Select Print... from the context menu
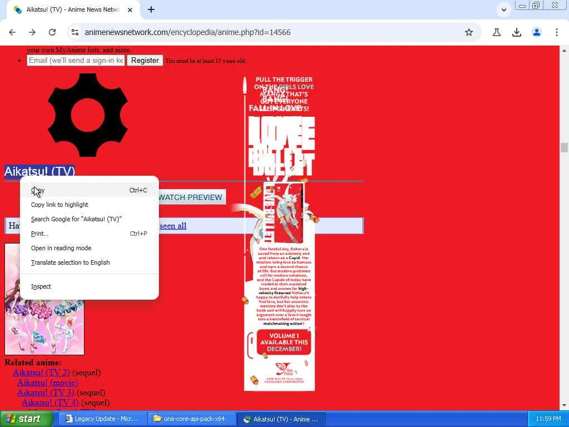This screenshot has width=569, height=427. pyautogui.click(x=89, y=234)
